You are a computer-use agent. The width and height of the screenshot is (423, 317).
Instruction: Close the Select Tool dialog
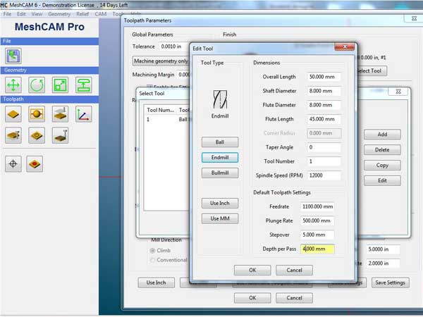[x=398, y=92]
